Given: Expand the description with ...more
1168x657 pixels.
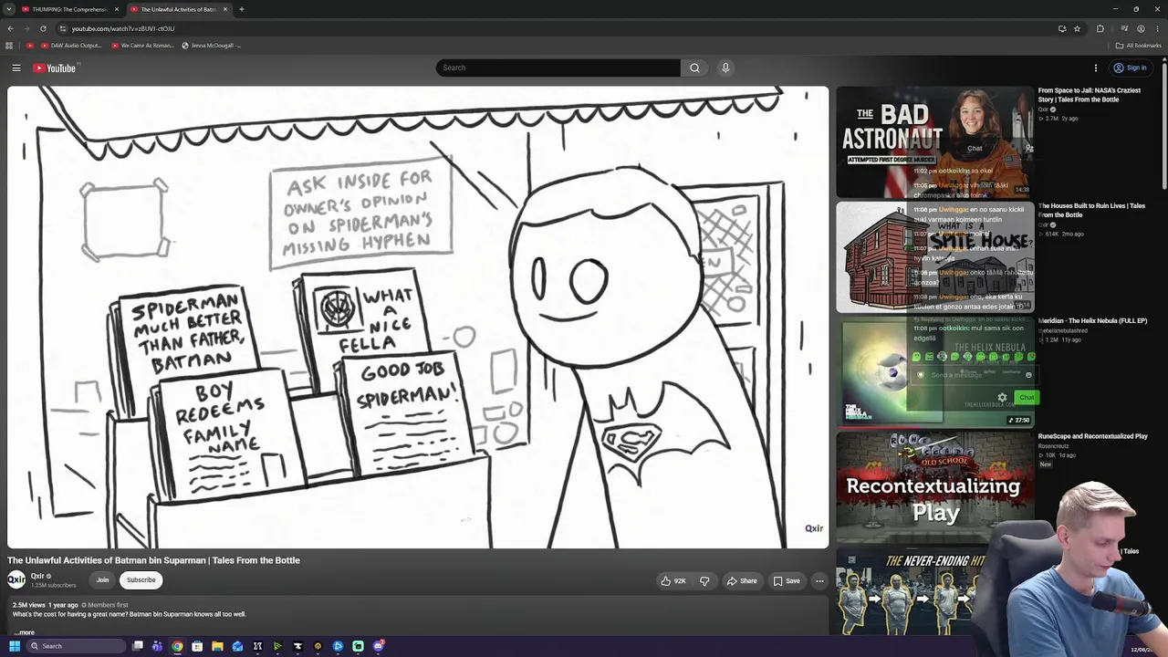Looking at the screenshot, I should coord(24,632).
